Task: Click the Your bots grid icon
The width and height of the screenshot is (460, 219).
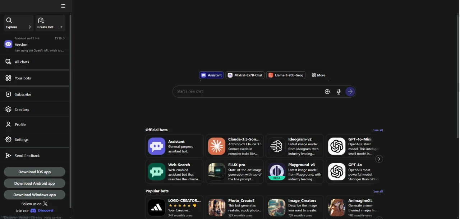Action: pyautogui.click(x=8, y=78)
